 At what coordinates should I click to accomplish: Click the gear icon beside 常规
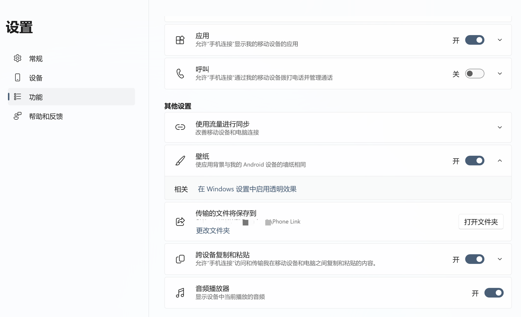17,58
